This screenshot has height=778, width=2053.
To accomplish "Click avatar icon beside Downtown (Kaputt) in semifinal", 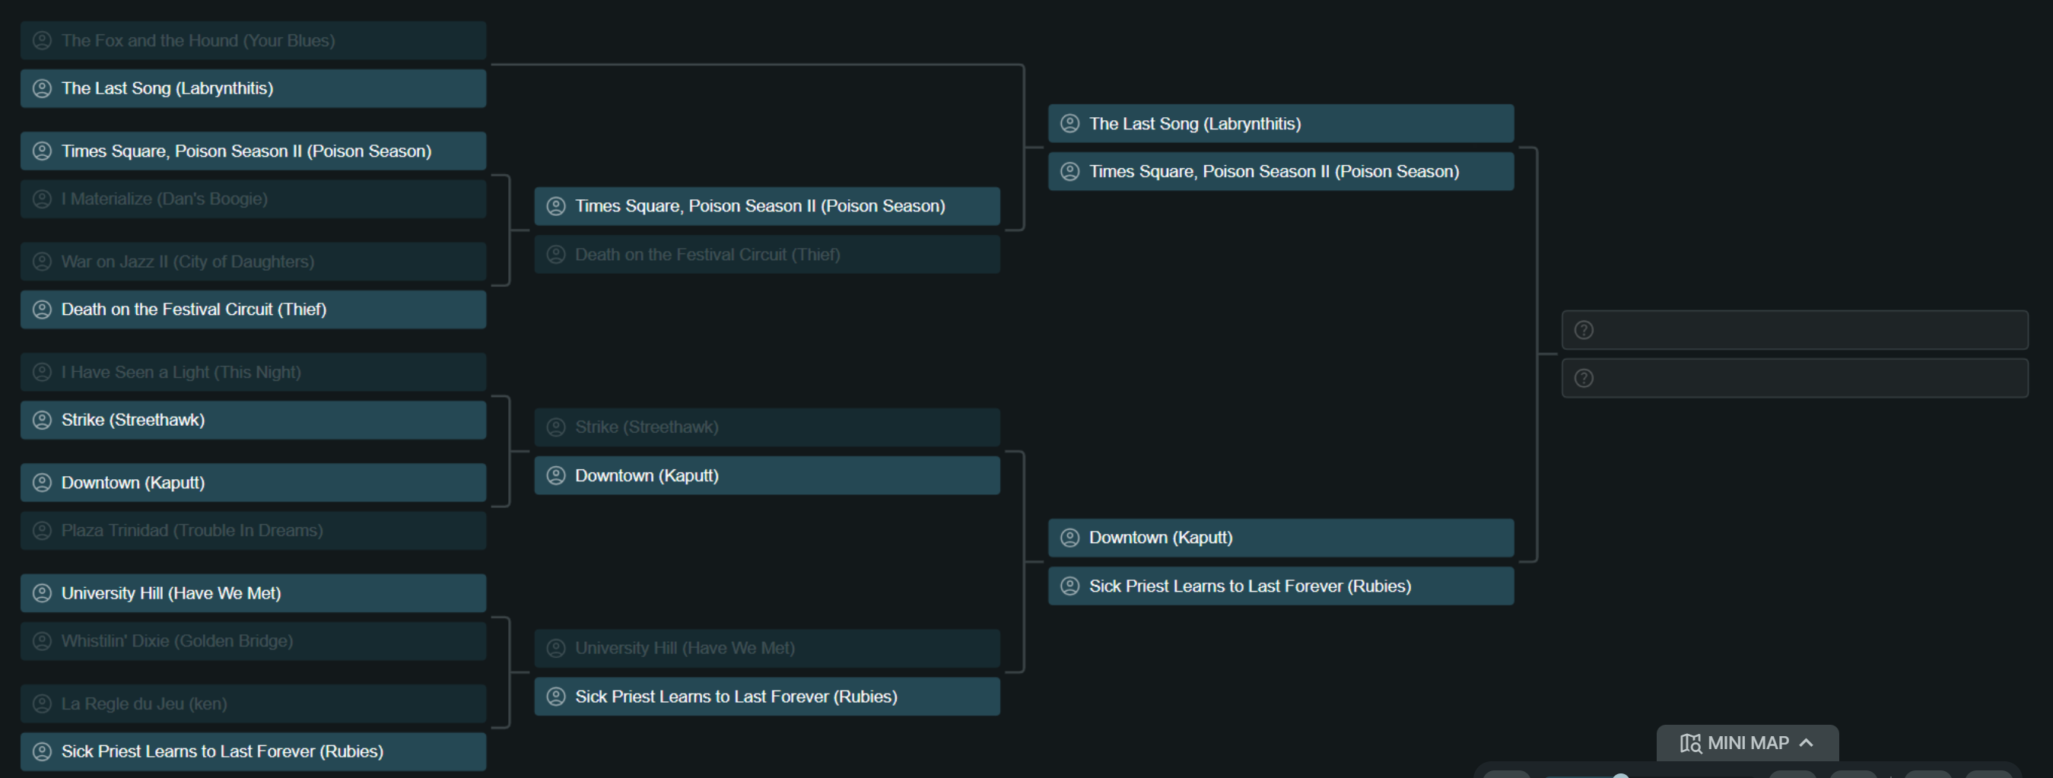I will tap(1070, 538).
